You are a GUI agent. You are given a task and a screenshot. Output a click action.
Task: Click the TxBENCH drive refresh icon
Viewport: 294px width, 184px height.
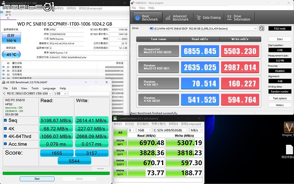tap(262, 28)
